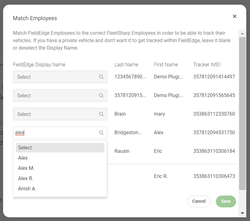
Task: Click the scrollbar down arrow
Action: [242, 213]
